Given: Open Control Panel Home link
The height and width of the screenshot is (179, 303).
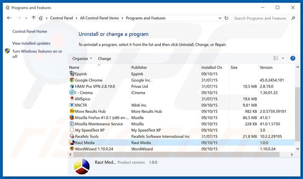Looking at the screenshot, I should (x=30, y=31).
